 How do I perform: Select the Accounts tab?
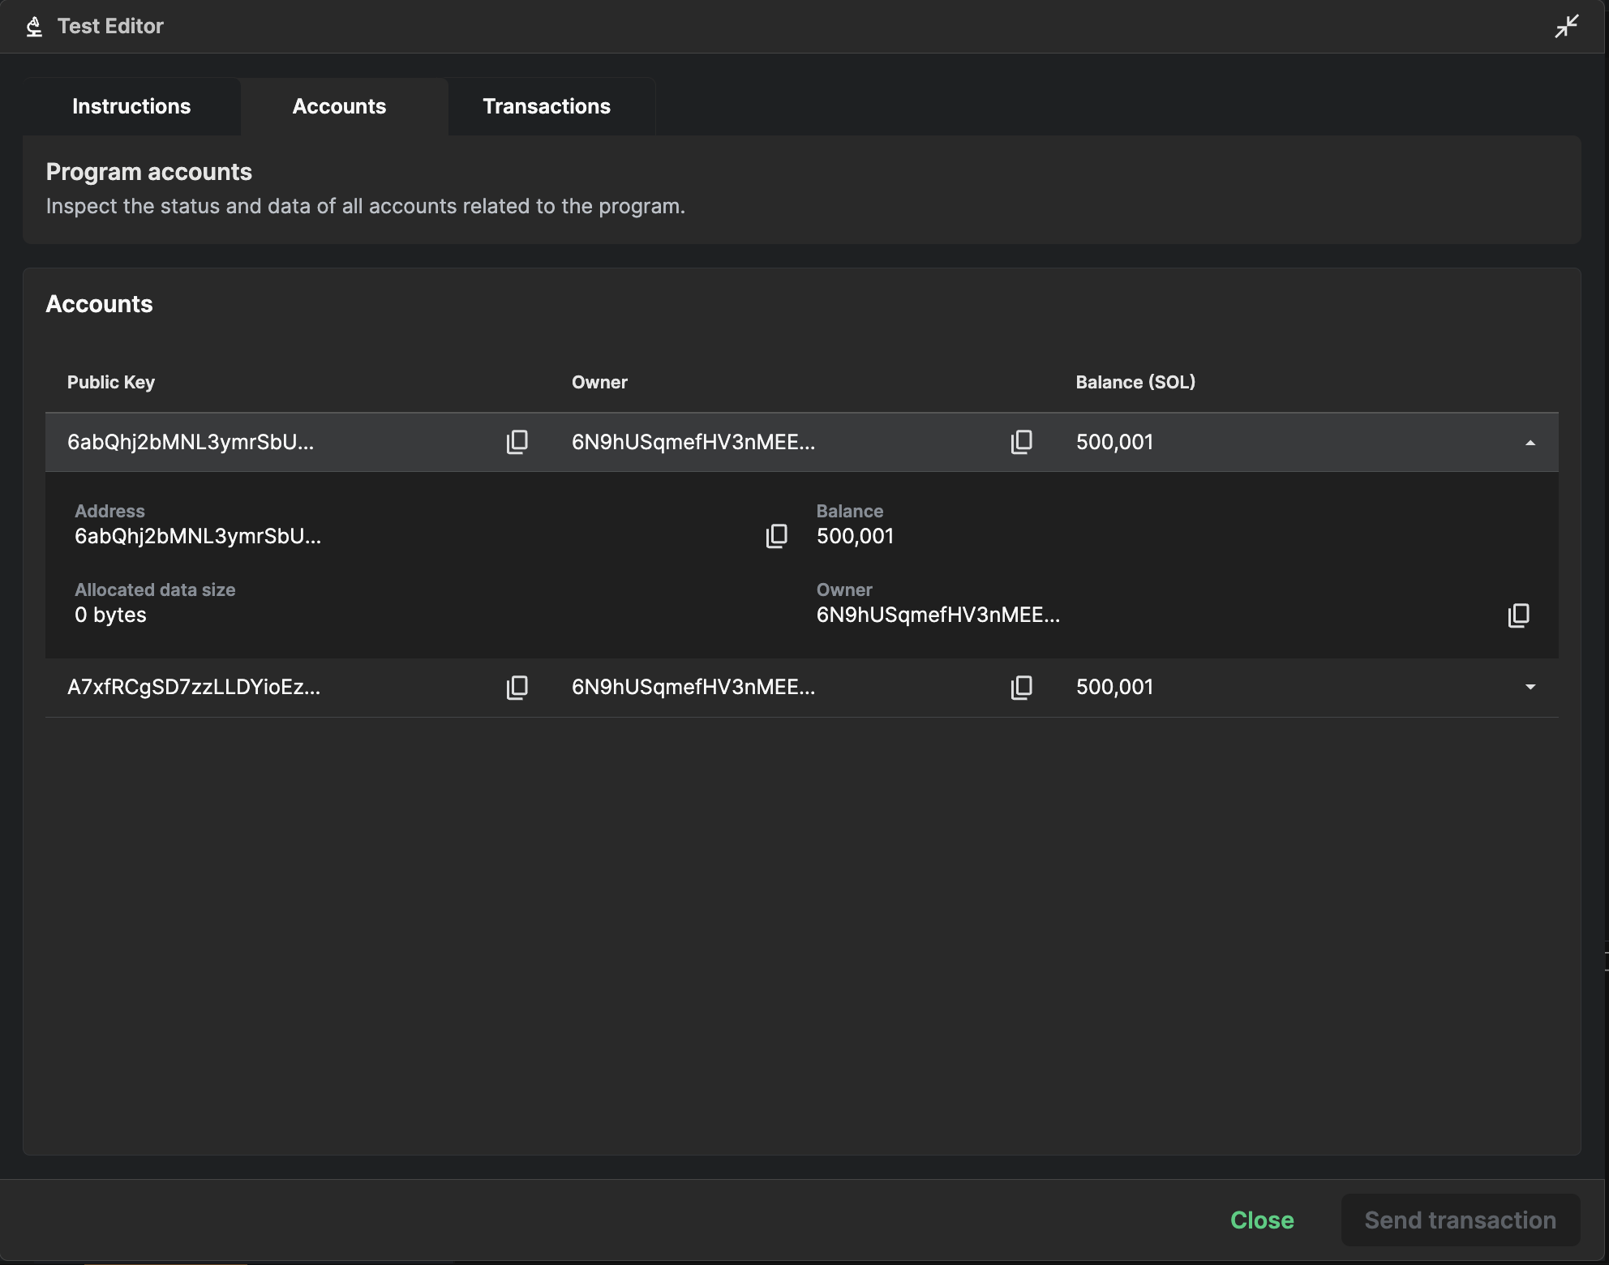coord(339,106)
